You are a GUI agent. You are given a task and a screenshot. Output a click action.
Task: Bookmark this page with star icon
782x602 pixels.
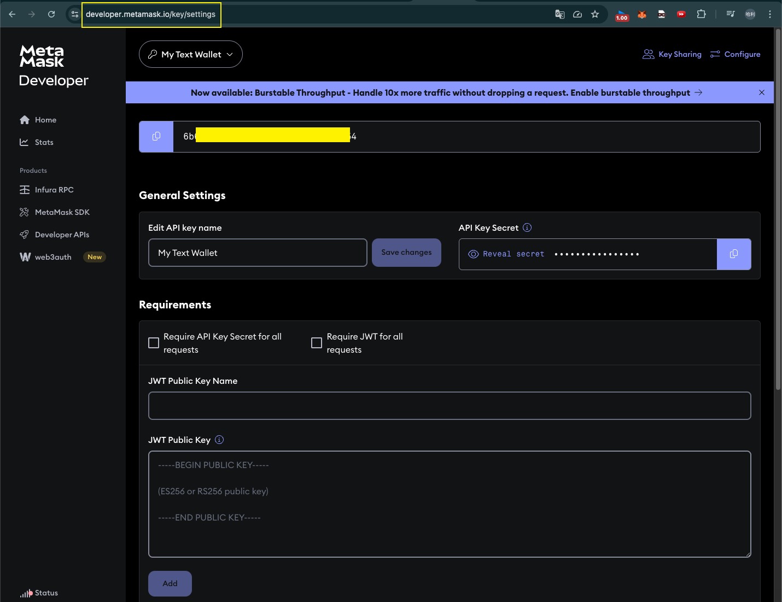click(595, 14)
